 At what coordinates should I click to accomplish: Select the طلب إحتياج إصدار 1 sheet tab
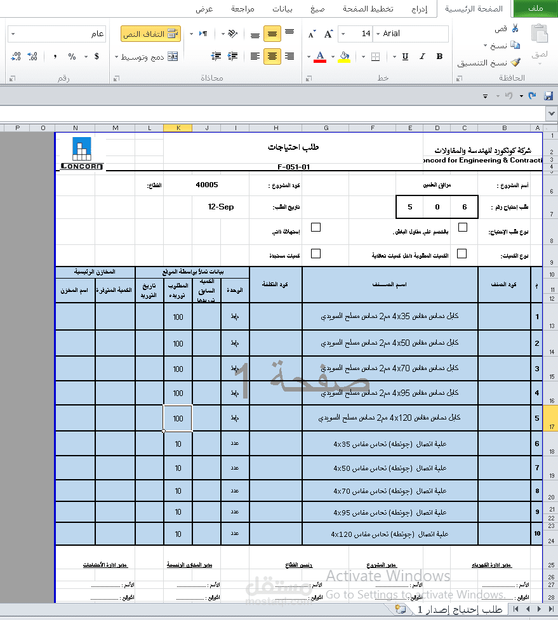click(460, 609)
